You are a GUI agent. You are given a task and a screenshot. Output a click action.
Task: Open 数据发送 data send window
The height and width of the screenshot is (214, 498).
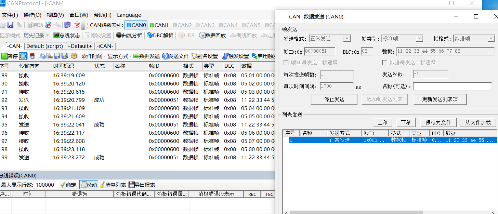(146, 56)
